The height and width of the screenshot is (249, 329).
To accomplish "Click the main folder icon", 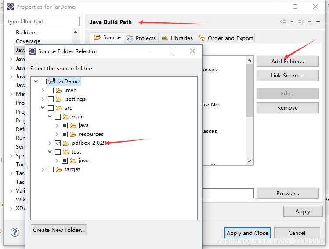I will pyautogui.click(x=66, y=117).
